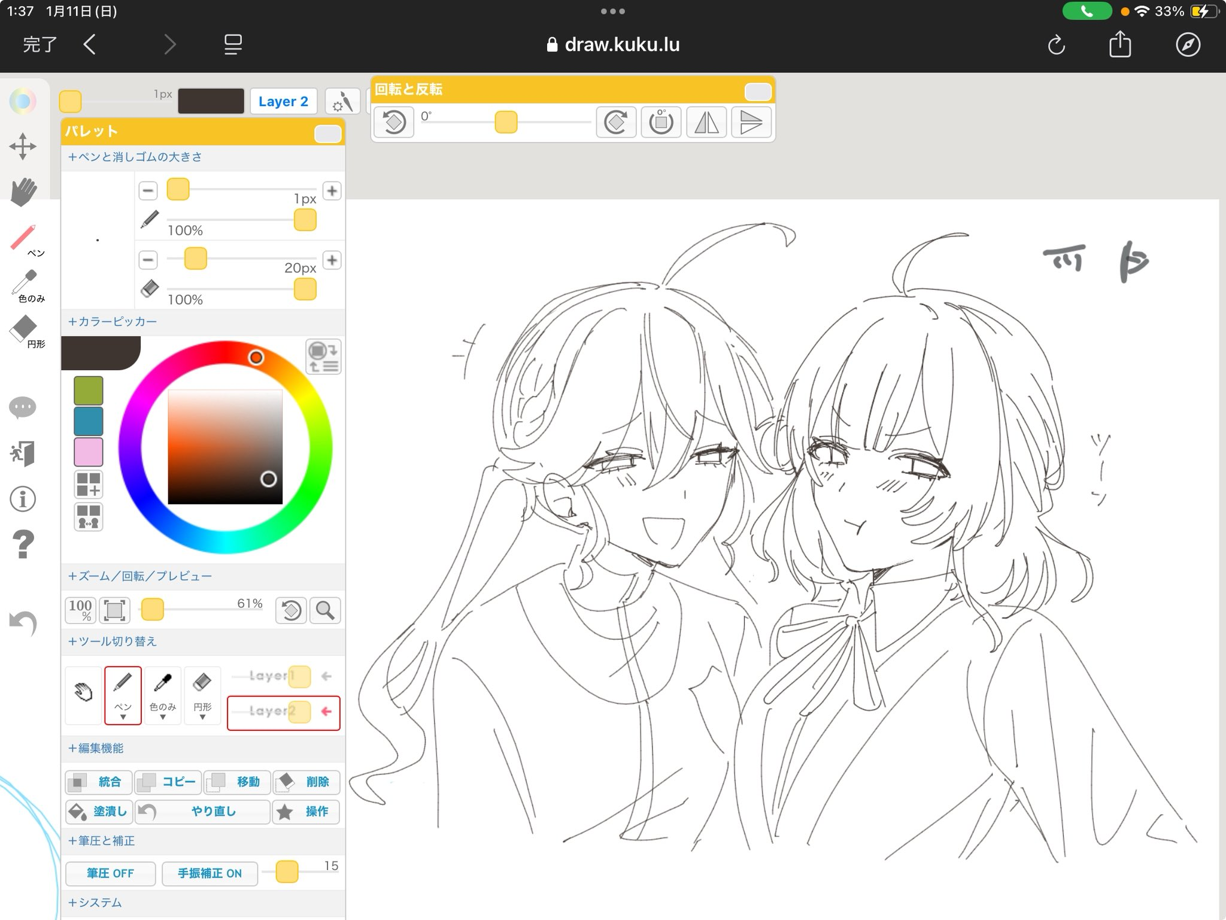Select the hand pan tool in left sidebar

pos(23,192)
